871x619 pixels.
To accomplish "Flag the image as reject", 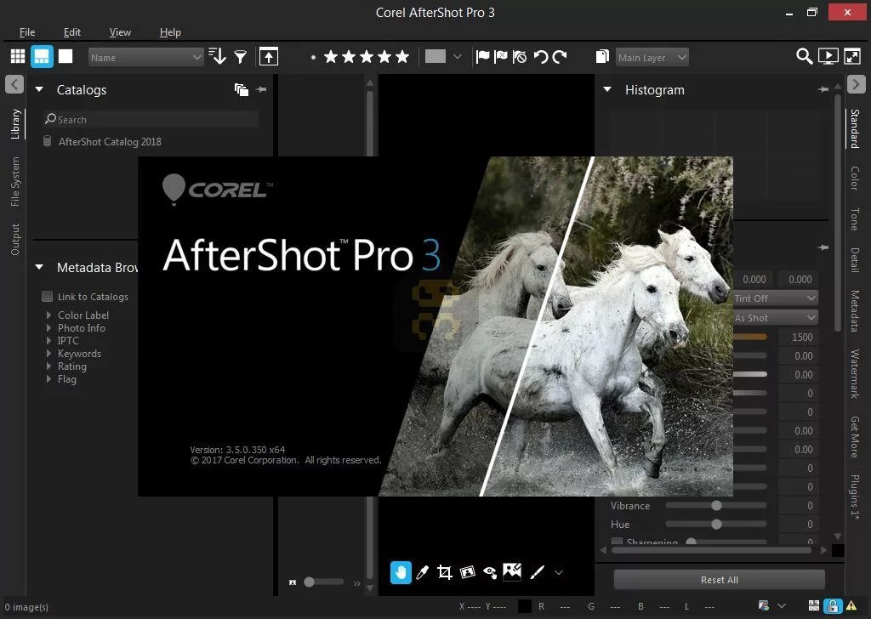I will pos(500,57).
